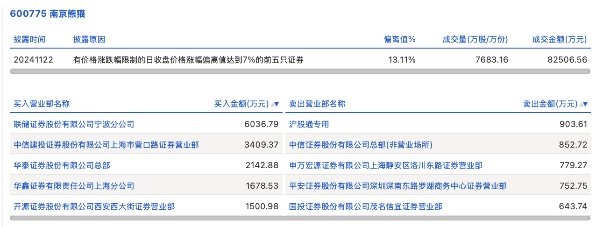This screenshot has height=227, width=596.
Task: Open 开源证券 西安西大街 branch entry
Action: coord(94,206)
